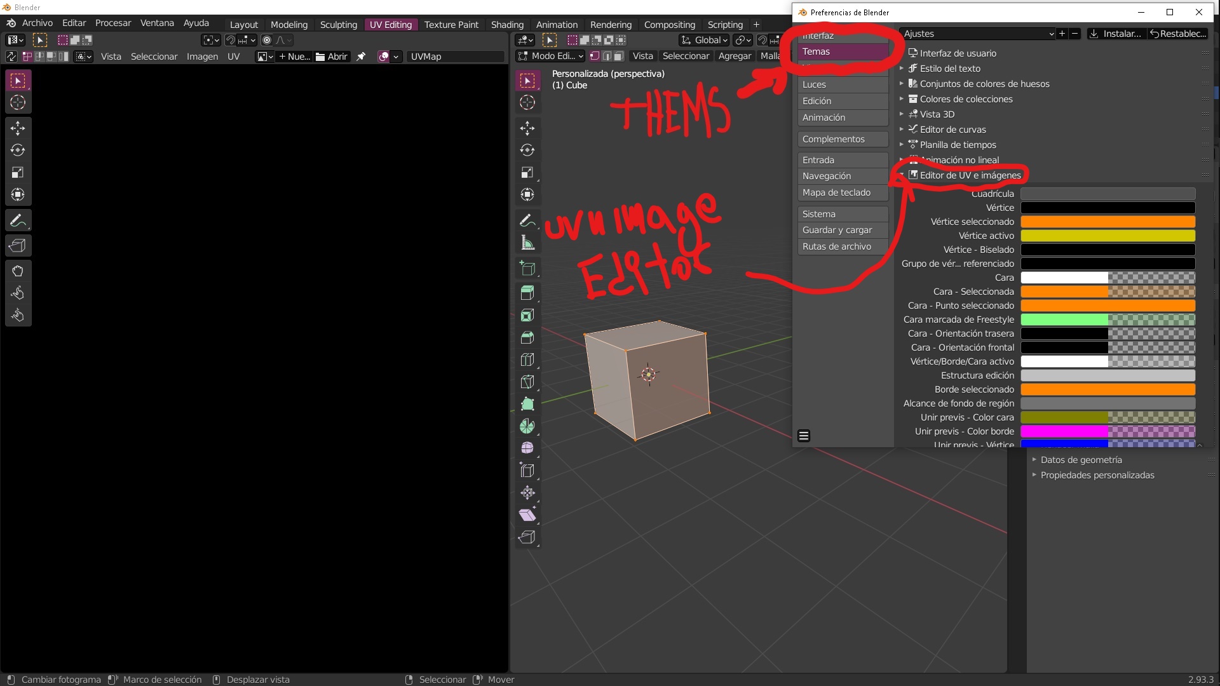Click the Vértice activo yellow color swatch
Viewport: 1220px width, 686px height.
click(x=1107, y=236)
